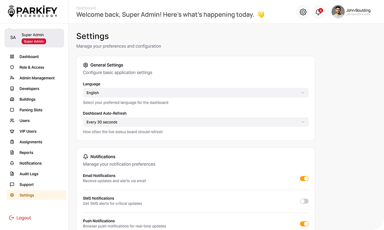This screenshot has height=230, width=384.
Task: Enable the SMS Notifications toggle
Action: coord(304,201)
